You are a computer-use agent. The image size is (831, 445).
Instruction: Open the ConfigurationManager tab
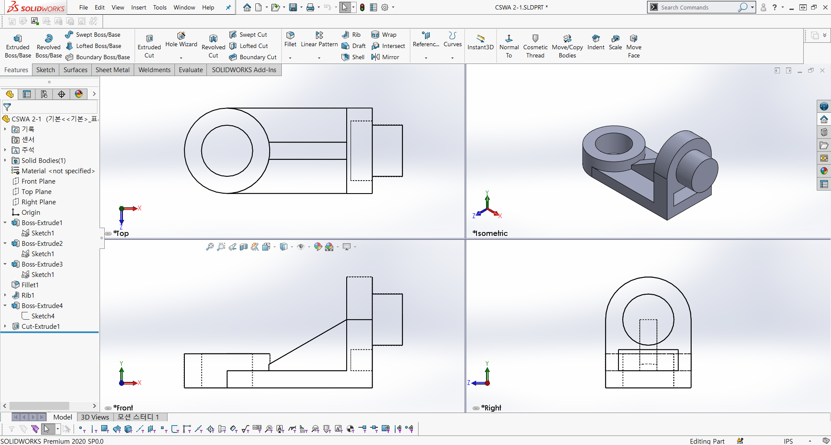point(44,94)
